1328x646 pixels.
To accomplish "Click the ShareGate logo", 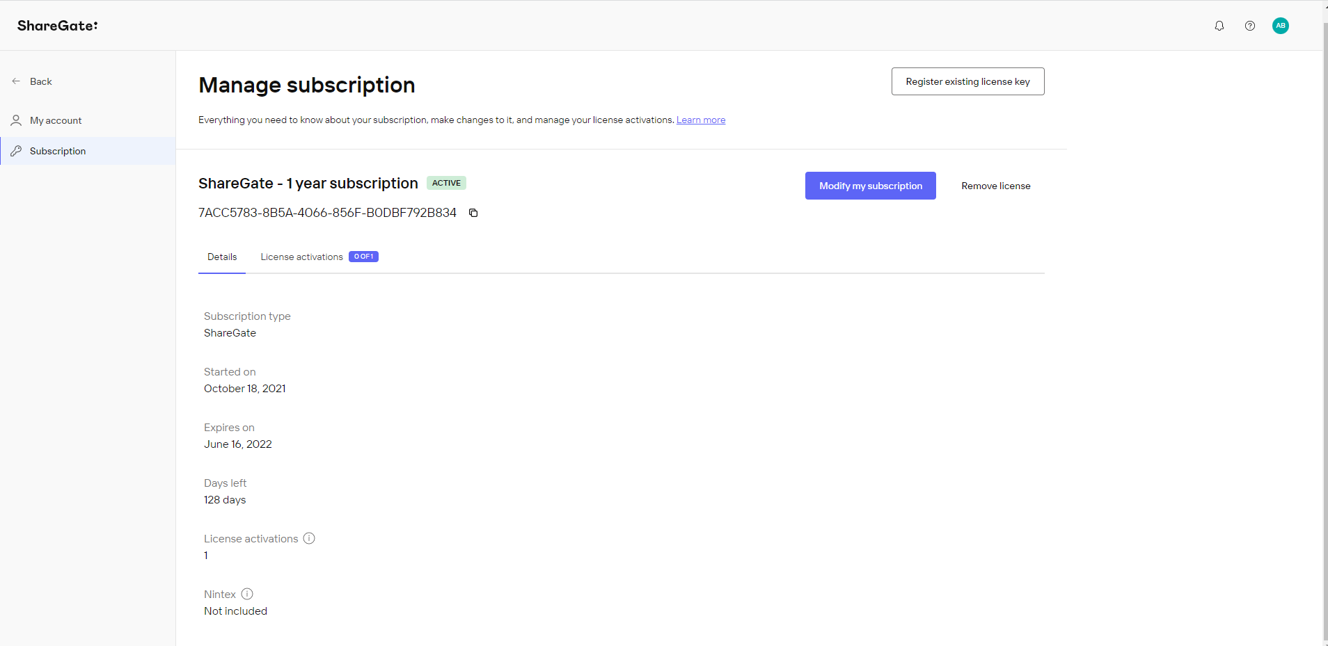I will [x=58, y=26].
